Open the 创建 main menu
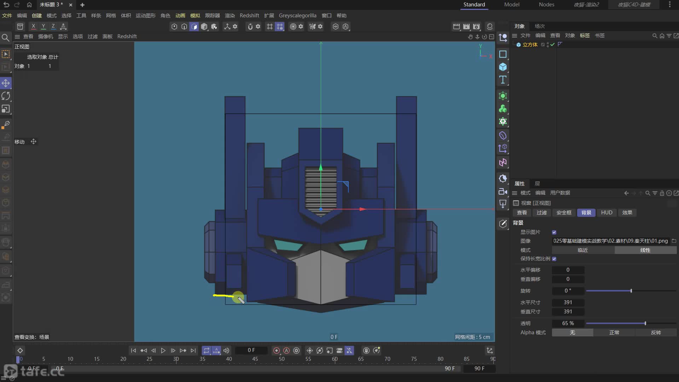Image resolution: width=679 pixels, height=382 pixels. pyautogui.click(x=37, y=16)
